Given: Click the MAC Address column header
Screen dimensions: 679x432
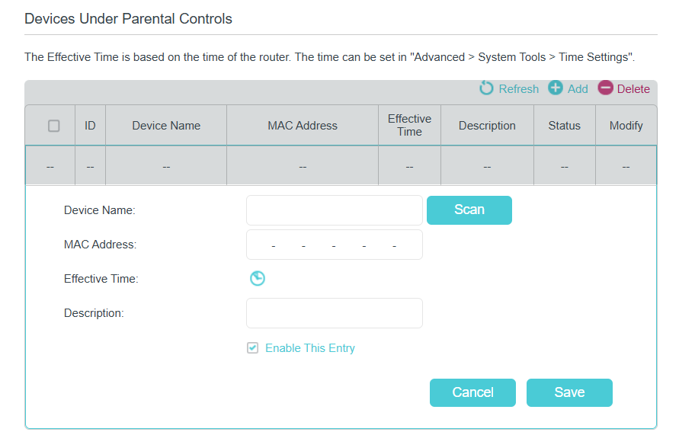Looking at the screenshot, I should pyautogui.click(x=303, y=126).
